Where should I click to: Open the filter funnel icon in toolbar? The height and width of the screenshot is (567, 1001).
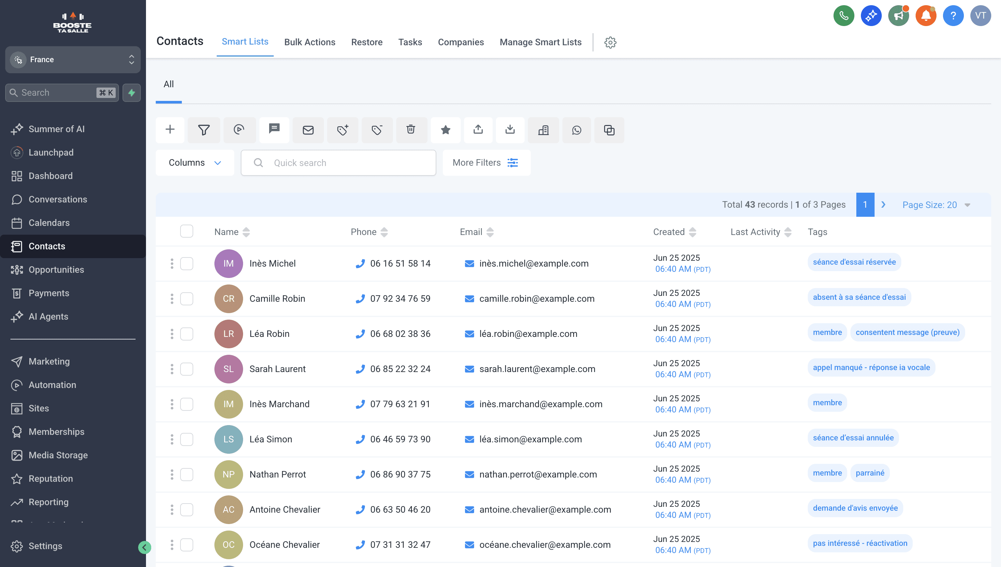pyautogui.click(x=204, y=130)
